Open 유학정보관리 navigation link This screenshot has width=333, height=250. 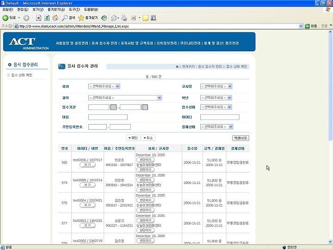click(x=166, y=43)
